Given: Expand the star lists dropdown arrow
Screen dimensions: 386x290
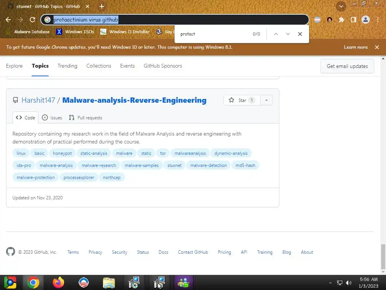Looking at the screenshot, I should [x=267, y=100].
